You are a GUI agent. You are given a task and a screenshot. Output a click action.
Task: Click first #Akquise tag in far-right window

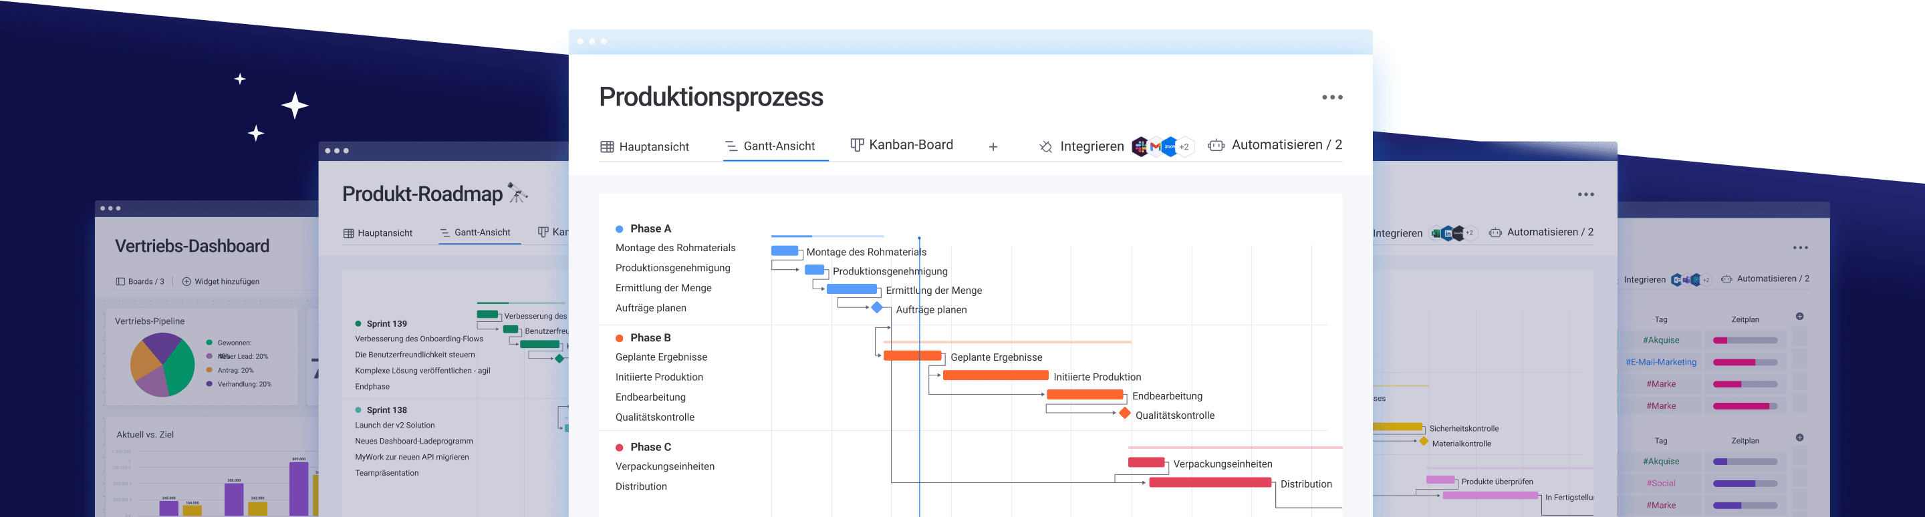(1660, 340)
